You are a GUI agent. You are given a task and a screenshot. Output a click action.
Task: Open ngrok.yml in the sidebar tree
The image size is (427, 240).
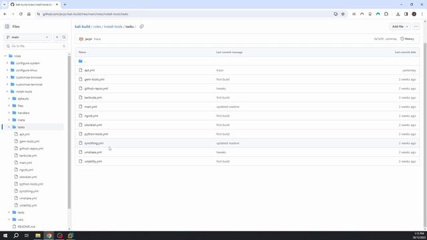[26, 170]
